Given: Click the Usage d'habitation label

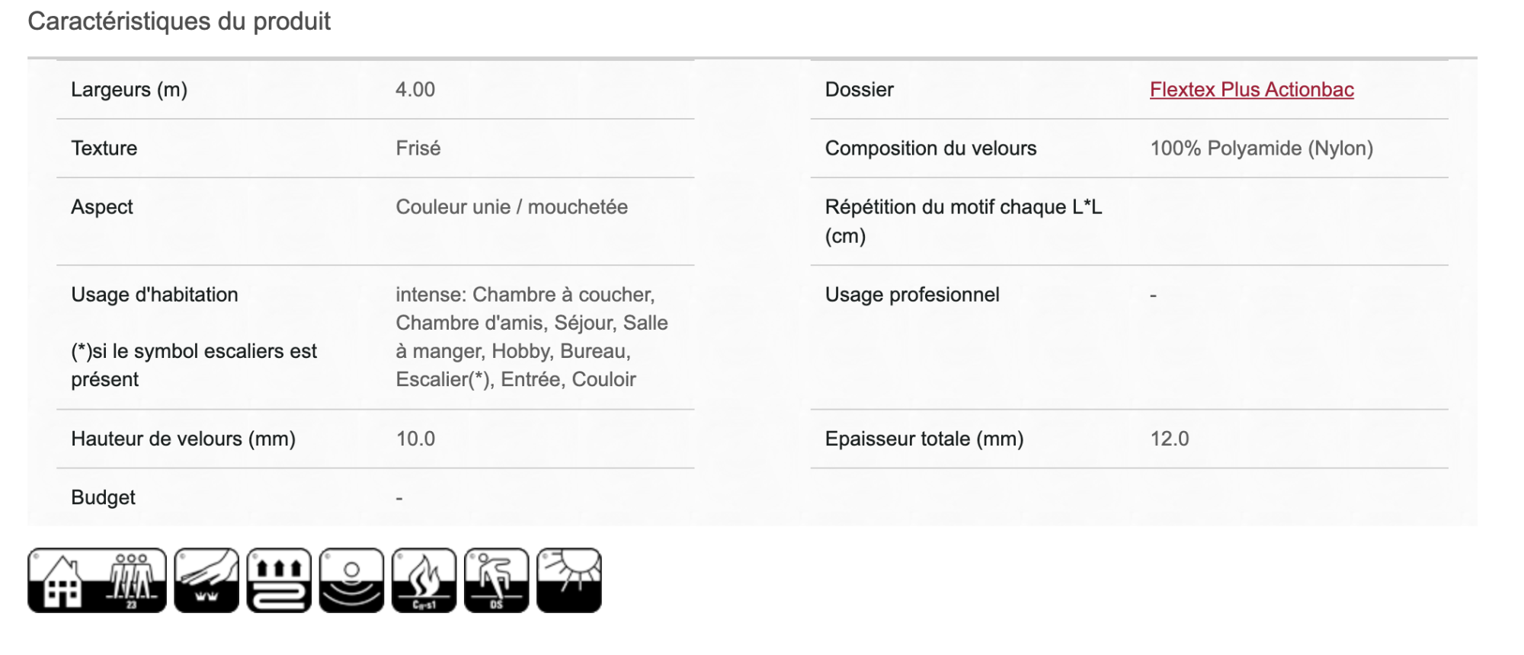Looking at the screenshot, I should [155, 295].
